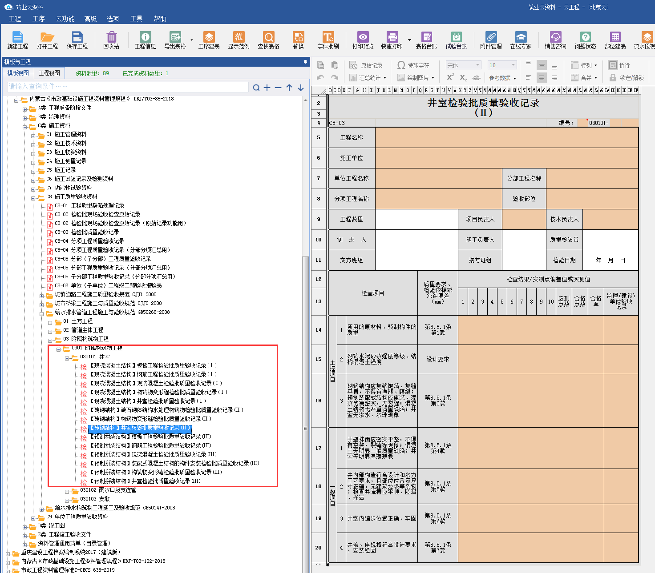
Task: Click the down arrow in template panel
Action: [x=301, y=88]
